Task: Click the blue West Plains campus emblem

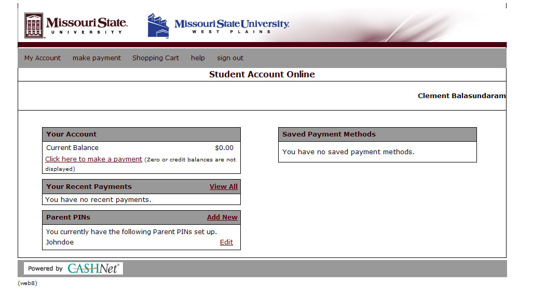Action: (158, 26)
